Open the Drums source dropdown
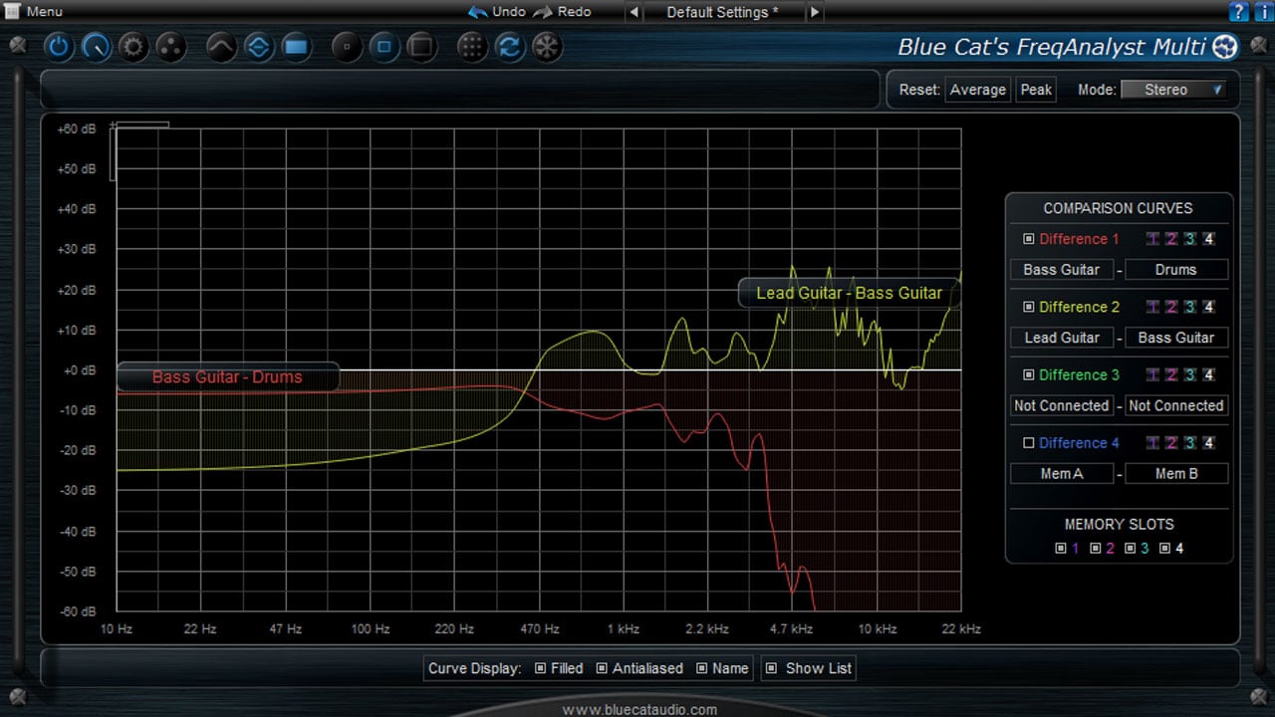 (x=1176, y=270)
